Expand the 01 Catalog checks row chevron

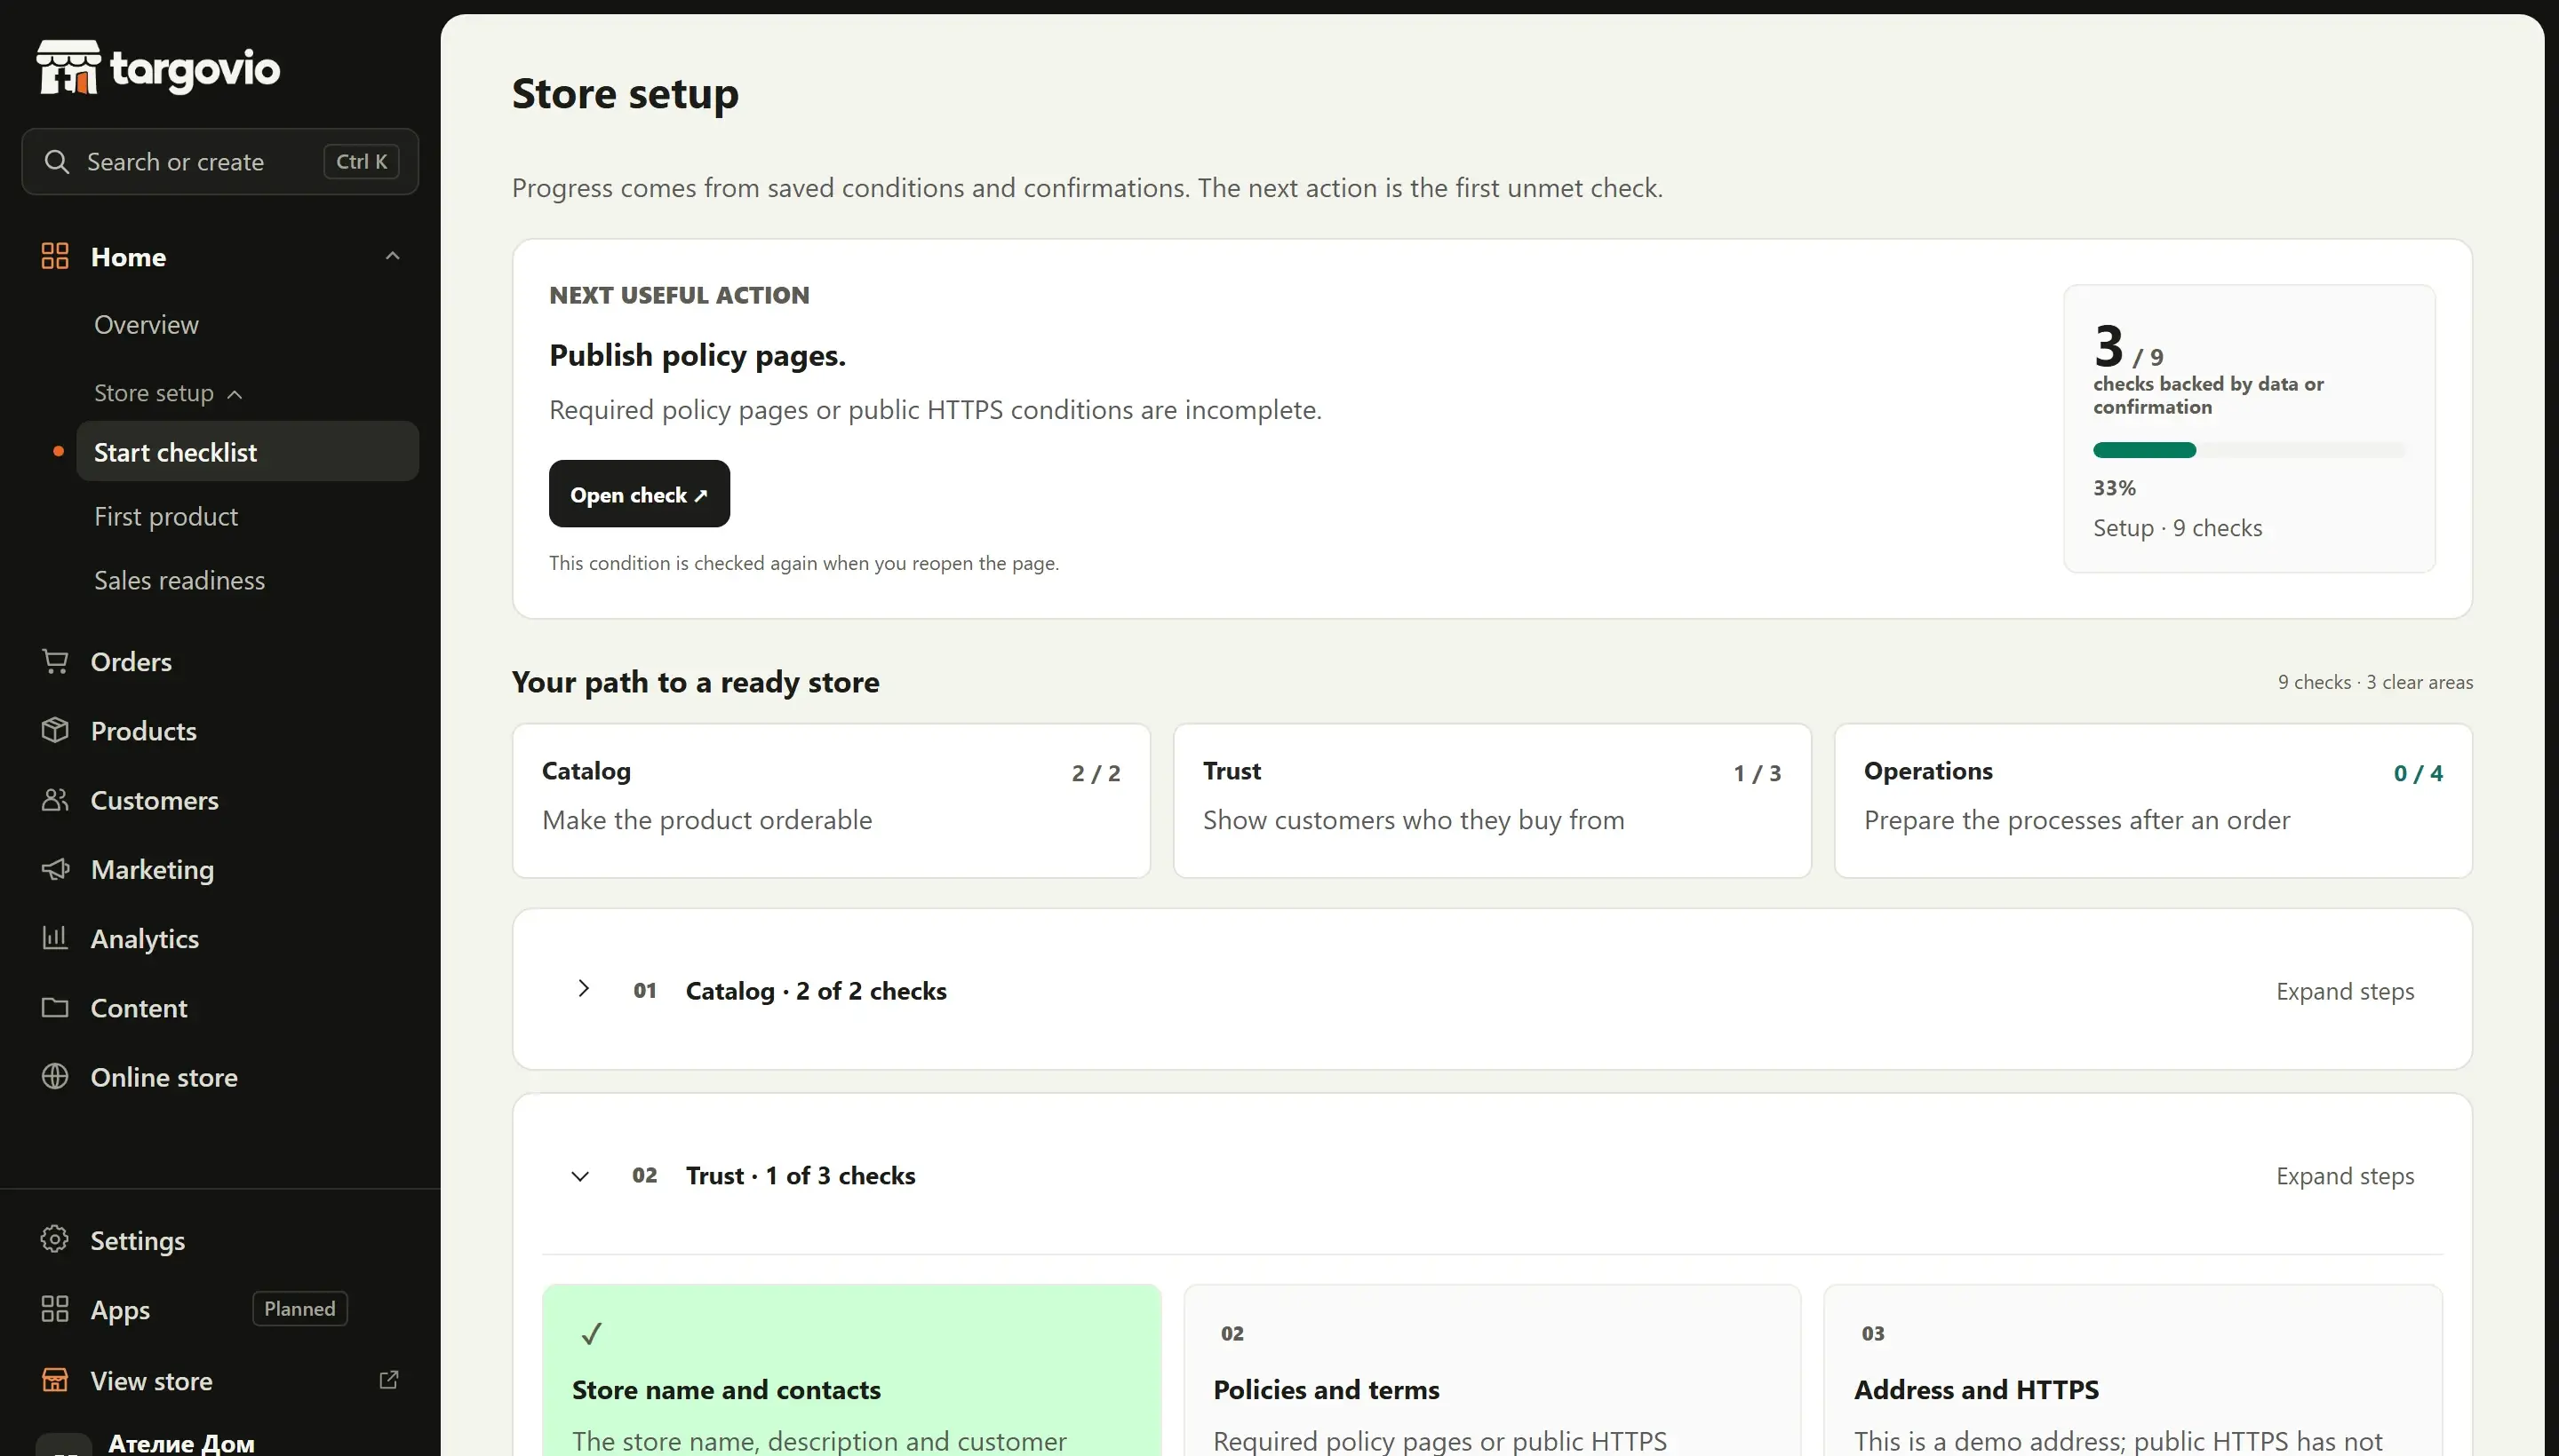pyautogui.click(x=584, y=989)
